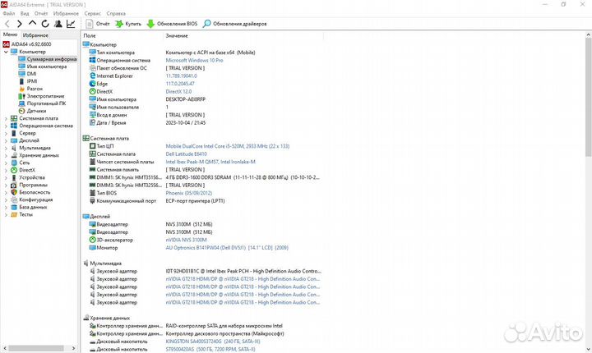The image size is (592, 353).
Task: Expand the Сеть tree node
Action: coord(6,163)
